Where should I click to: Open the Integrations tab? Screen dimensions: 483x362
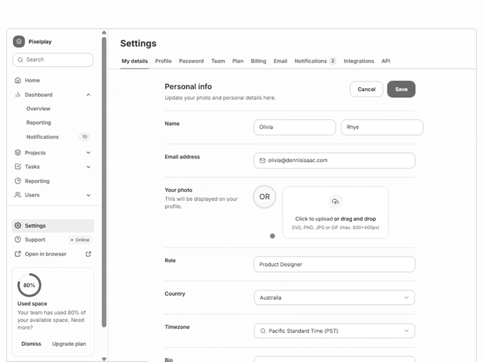(359, 61)
